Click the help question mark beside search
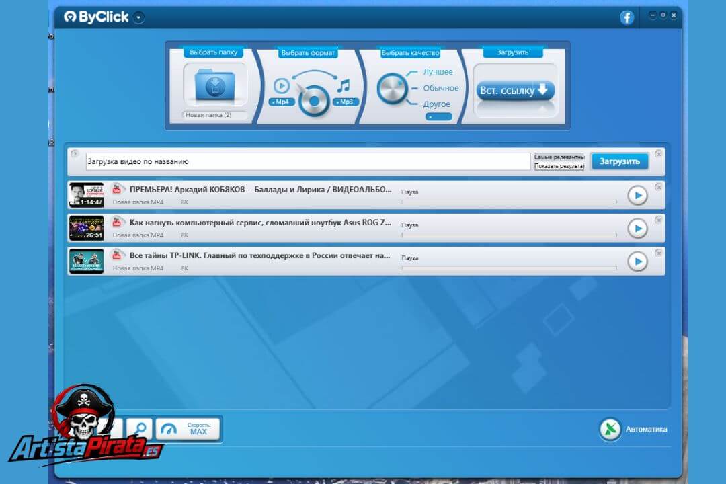726x484 pixels. coord(75,154)
